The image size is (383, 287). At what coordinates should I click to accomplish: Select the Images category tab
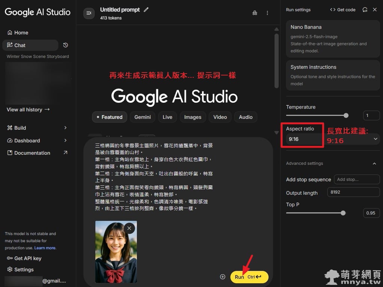193,117
